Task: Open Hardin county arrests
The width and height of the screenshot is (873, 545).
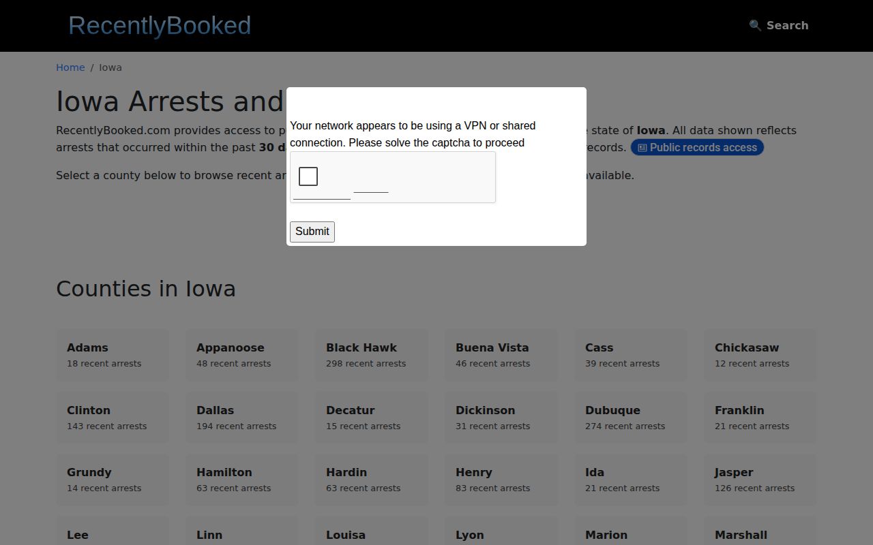Action: click(x=372, y=480)
